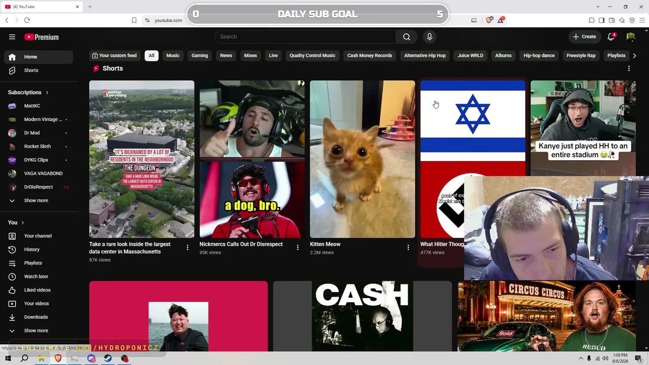Image resolution: width=649 pixels, height=365 pixels.
Task: Select the News filter chip
Action: click(226, 55)
